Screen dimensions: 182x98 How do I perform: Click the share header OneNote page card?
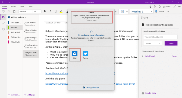click(x=92, y=17)
